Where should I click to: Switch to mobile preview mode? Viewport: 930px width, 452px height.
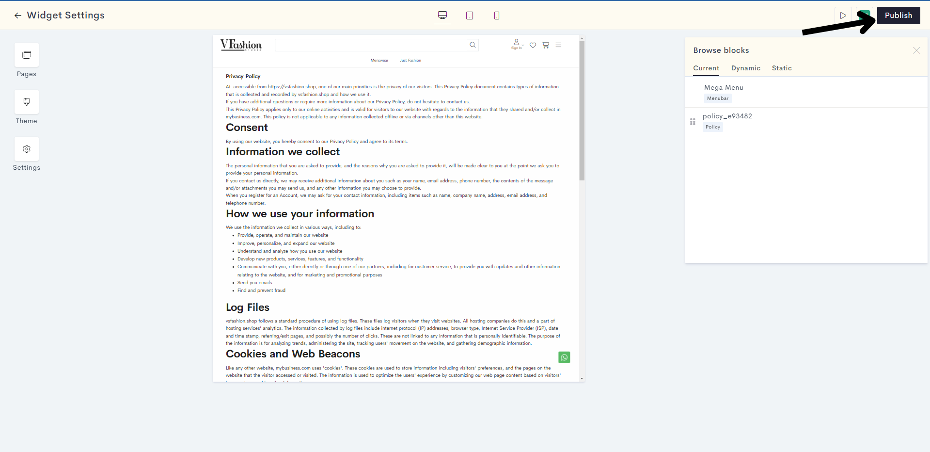click(x=497, y=16)
